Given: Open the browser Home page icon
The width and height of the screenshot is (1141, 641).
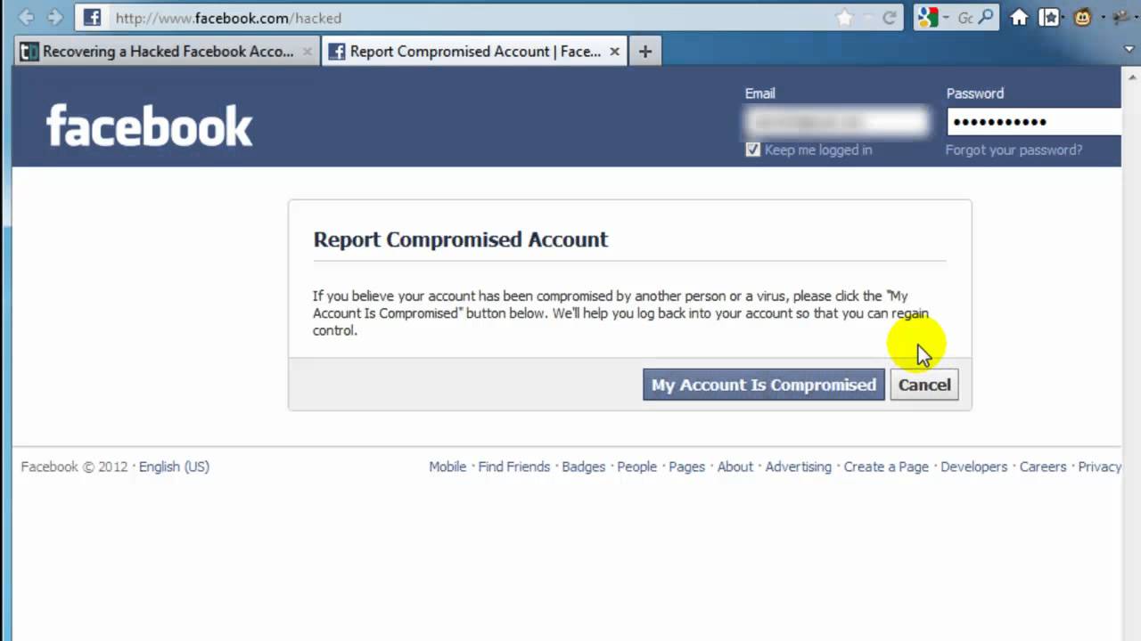Looking at the screenshot, I should (x=1019, y=17).
